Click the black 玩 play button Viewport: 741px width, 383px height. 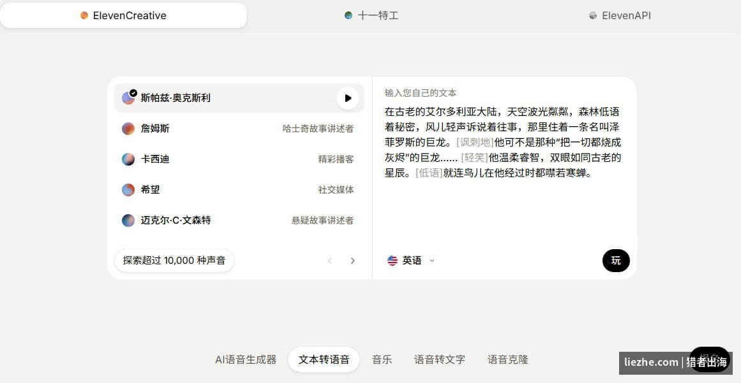[616, 261]
